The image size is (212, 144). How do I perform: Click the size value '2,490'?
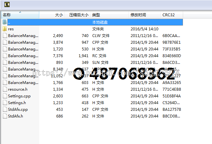coord(58,36)
